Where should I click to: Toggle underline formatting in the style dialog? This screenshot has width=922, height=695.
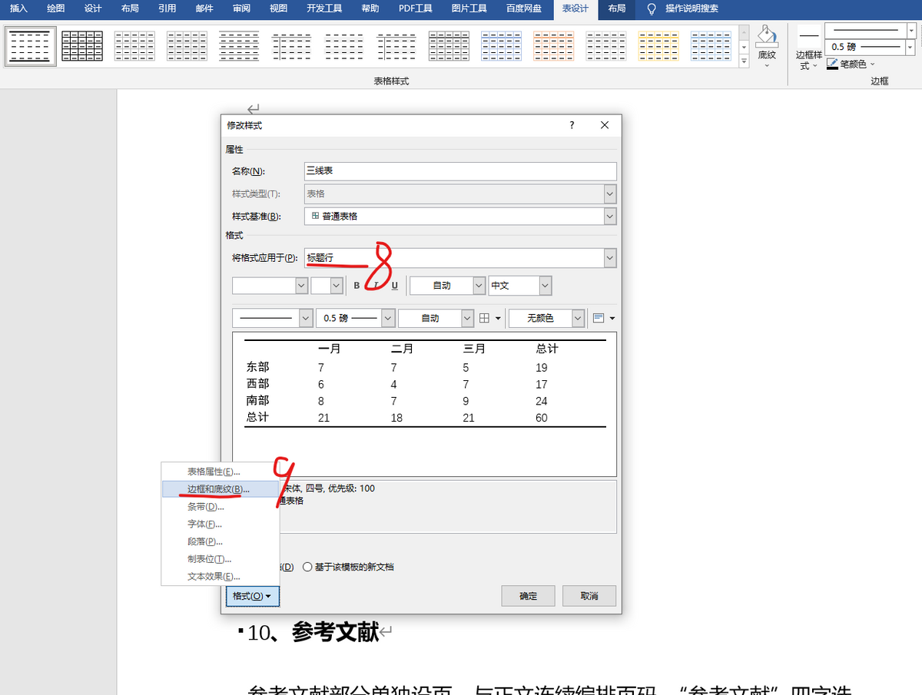point(395,286)
